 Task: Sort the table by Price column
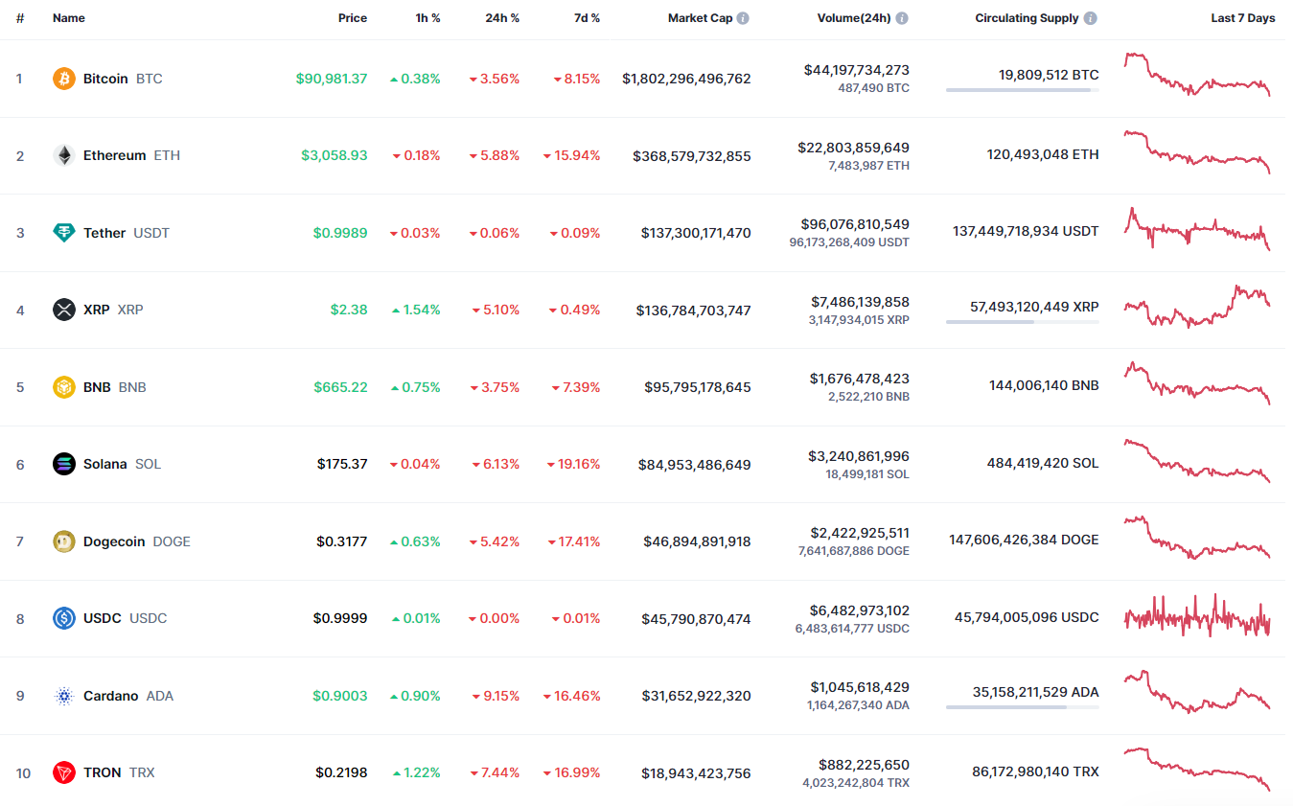pos(352,18)
